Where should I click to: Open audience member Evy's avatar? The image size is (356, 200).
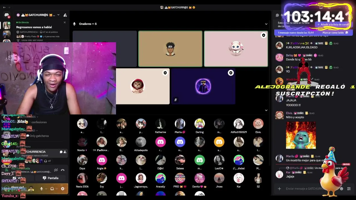[102, 178]
